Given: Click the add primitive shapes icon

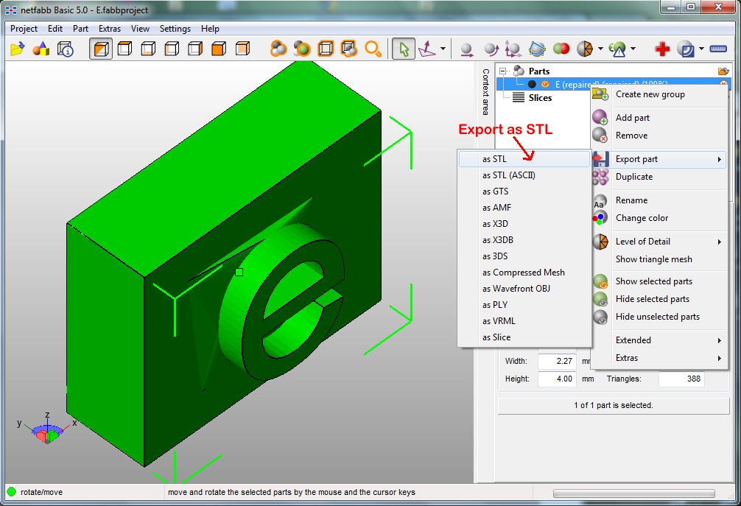Looking at the screenshot, I should click(x=41, y=49).
